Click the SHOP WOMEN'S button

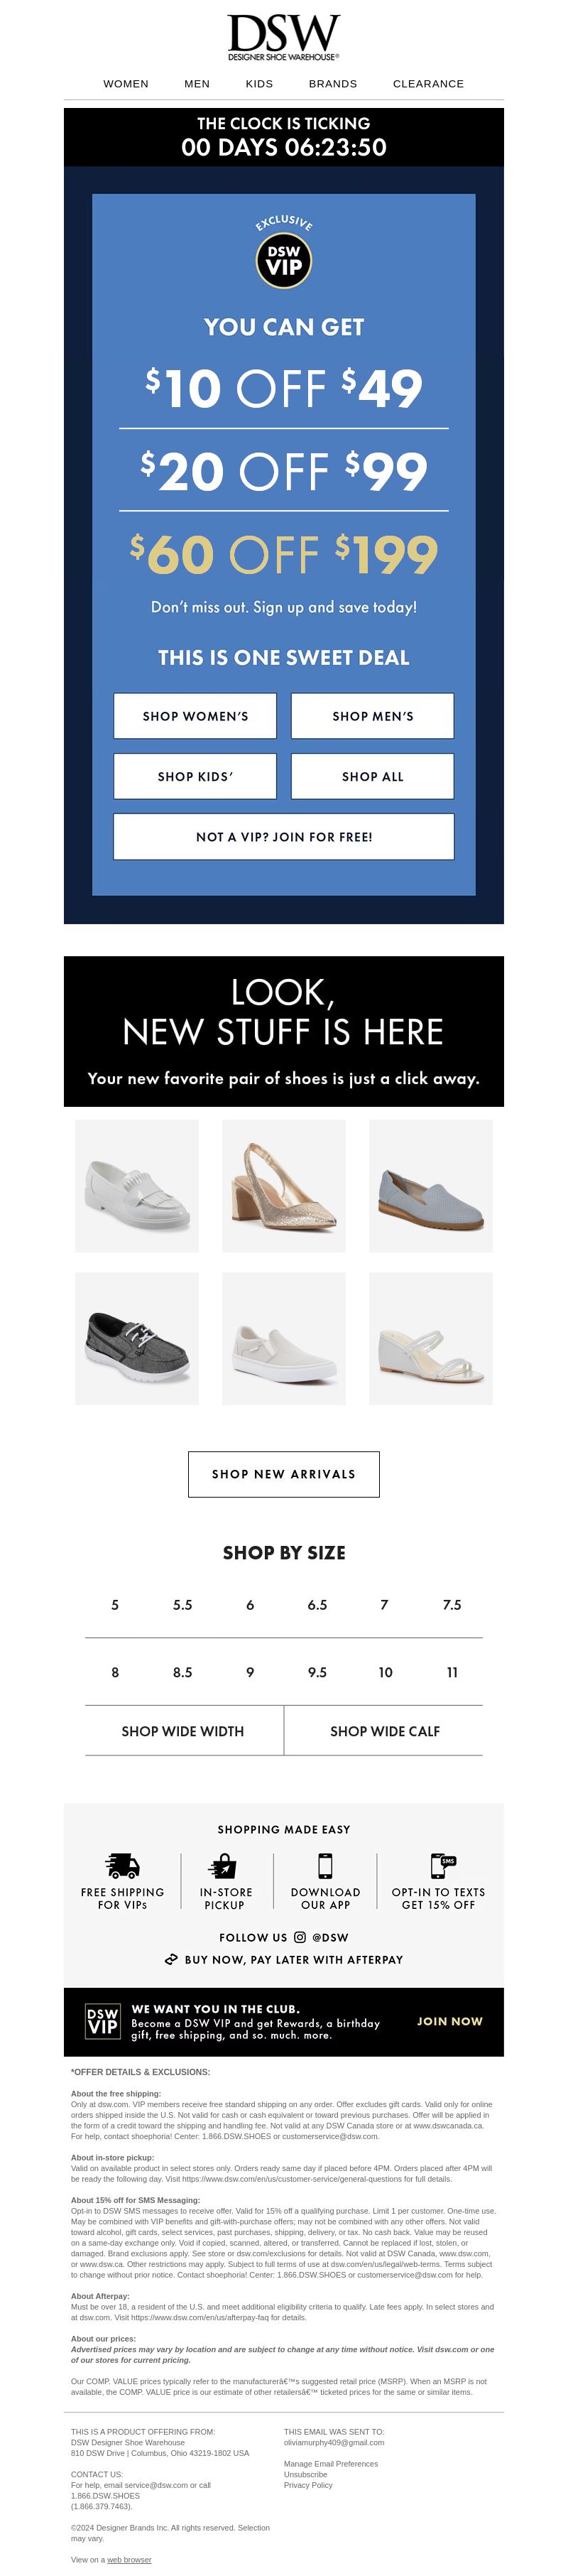click(195, 716)
